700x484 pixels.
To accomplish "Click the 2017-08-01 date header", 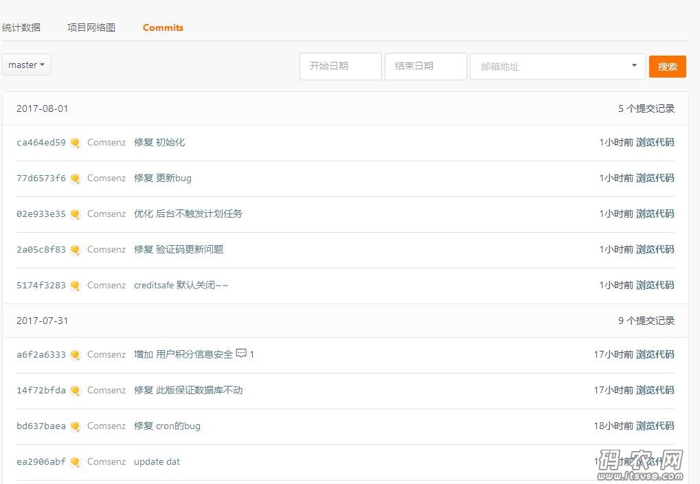I will pos(43,108).
